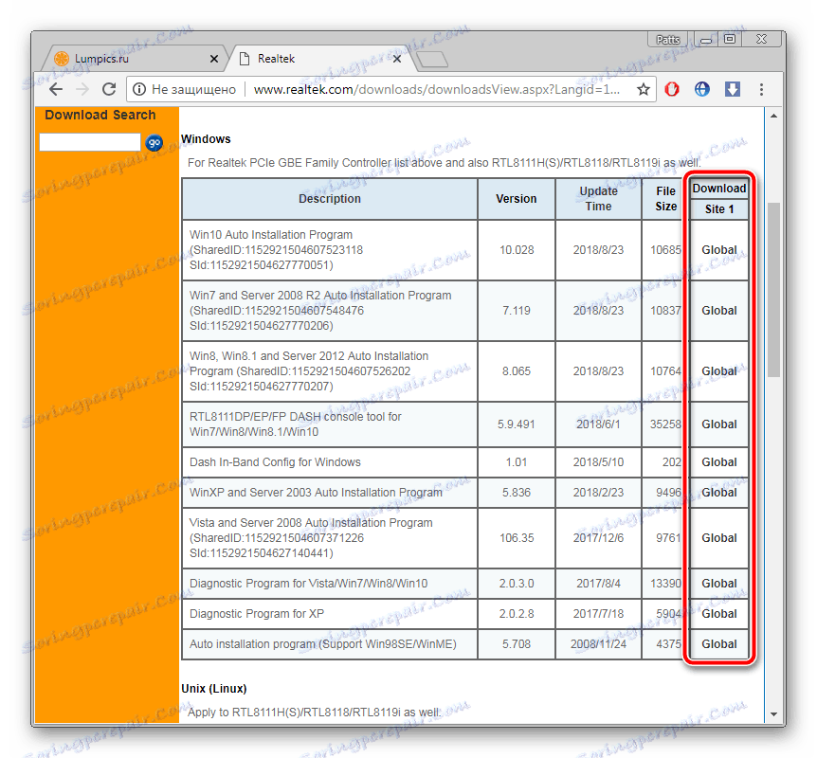817x758 pixels.
Task: Close the Realtek tab
Action: pos(397,59)
